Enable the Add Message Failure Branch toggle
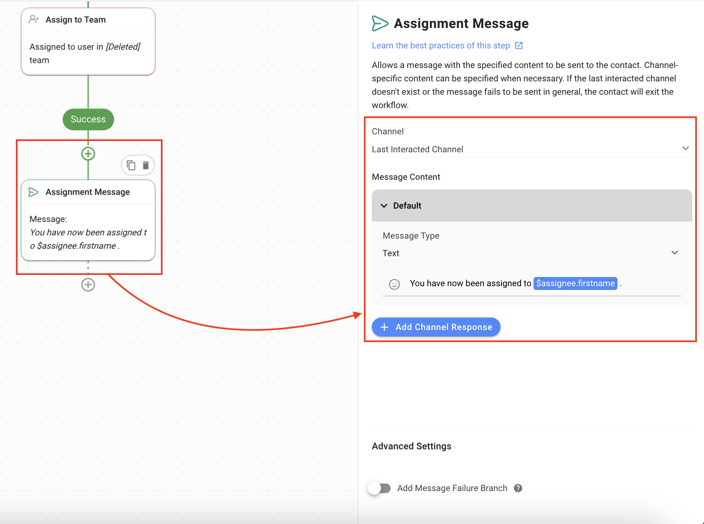704x524 pixels. (379, 488)
